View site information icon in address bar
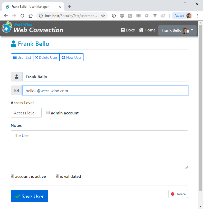This screenshot has height=209, width=203. 41,16
